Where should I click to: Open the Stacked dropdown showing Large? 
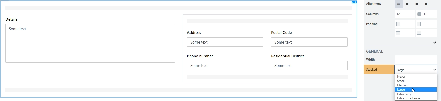[x=416, y=70]
